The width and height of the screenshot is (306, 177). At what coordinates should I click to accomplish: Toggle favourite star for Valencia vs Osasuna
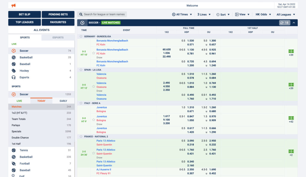tap(94, 87)
